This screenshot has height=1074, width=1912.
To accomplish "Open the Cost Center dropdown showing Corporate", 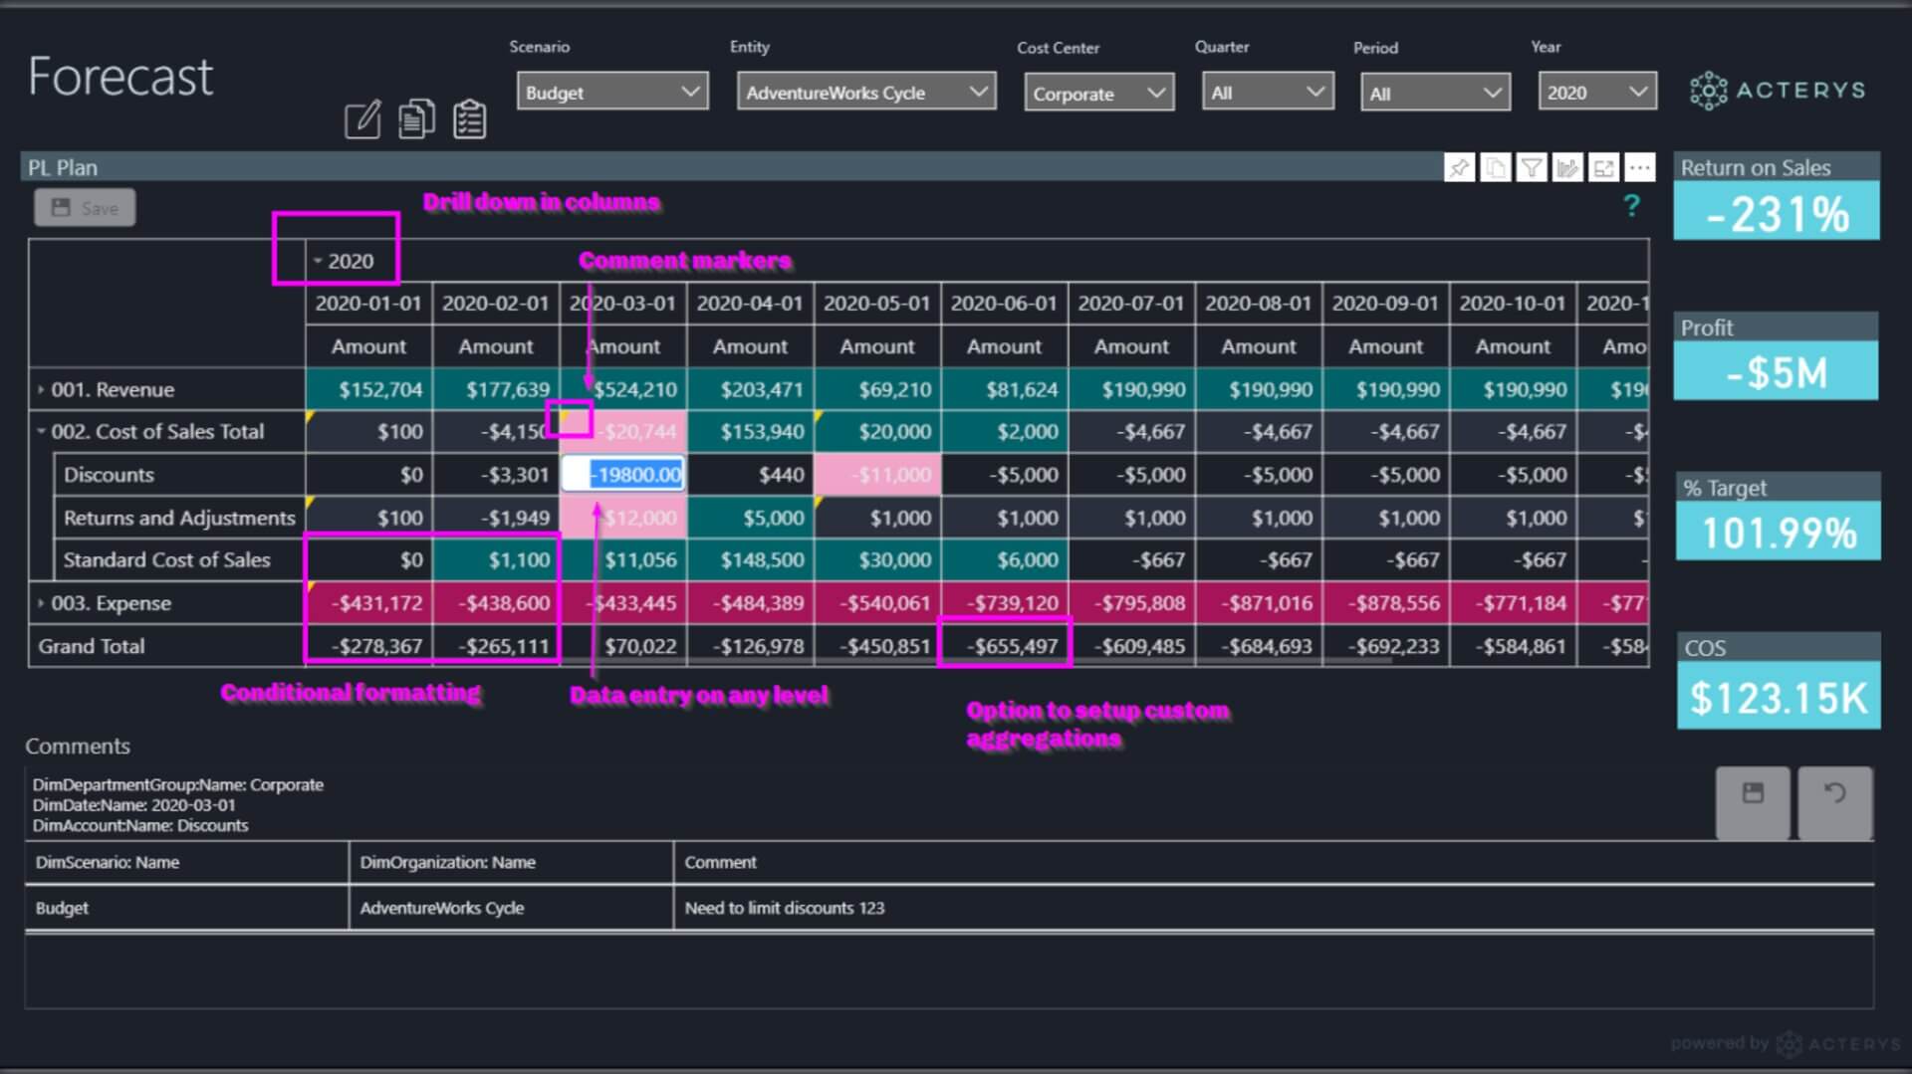I will 1099,93.
